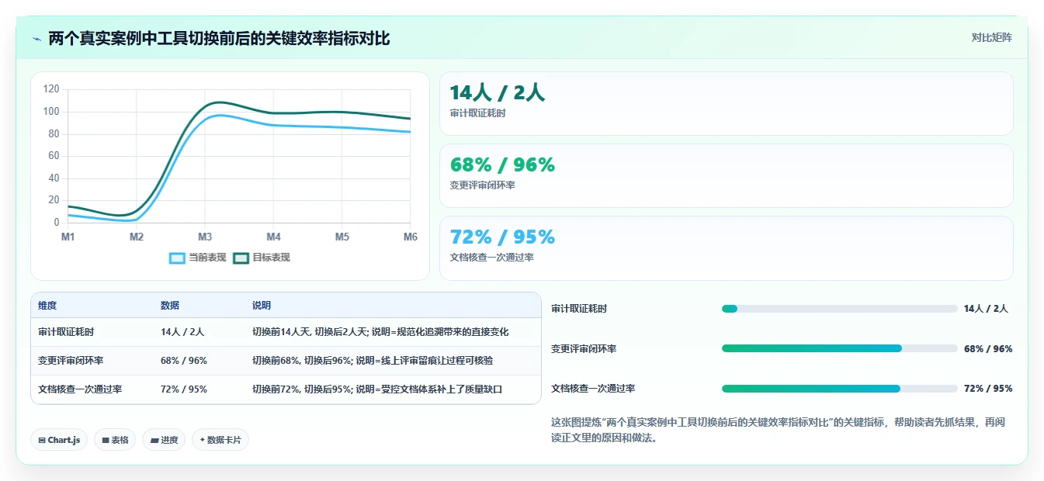Click description starting 切换前72%
This screenshot has width=1044, height=481.
point(377,389)
